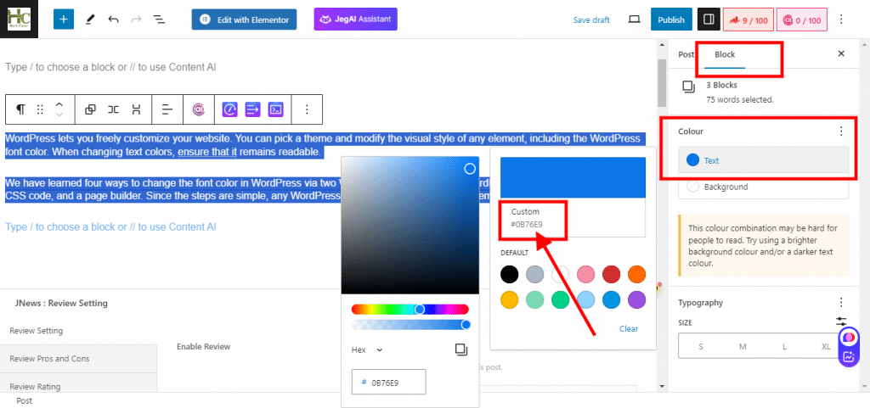Toggle the settings sidebar panel icon
Screen dimensions: 870x408
708,20
